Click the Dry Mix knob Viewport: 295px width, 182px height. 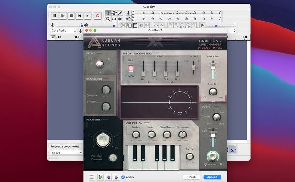pyautogui.click(x=216, y=117)
